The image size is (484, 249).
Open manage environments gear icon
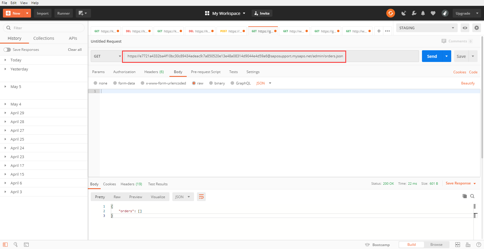[x=477, y=28]
